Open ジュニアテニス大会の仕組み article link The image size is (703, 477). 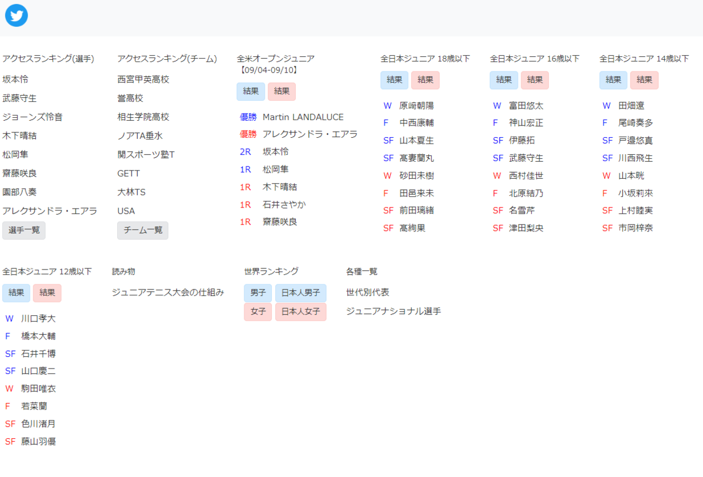coord(168,292)
